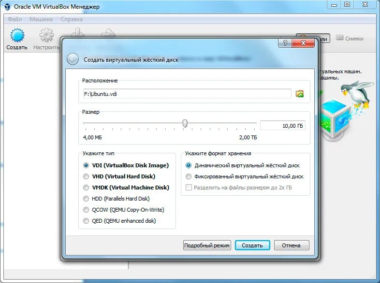Screen dimensions: 380x283
Task: Select Динамический виртуальный жёсткий диск
Action: click(x=243, y=165)
